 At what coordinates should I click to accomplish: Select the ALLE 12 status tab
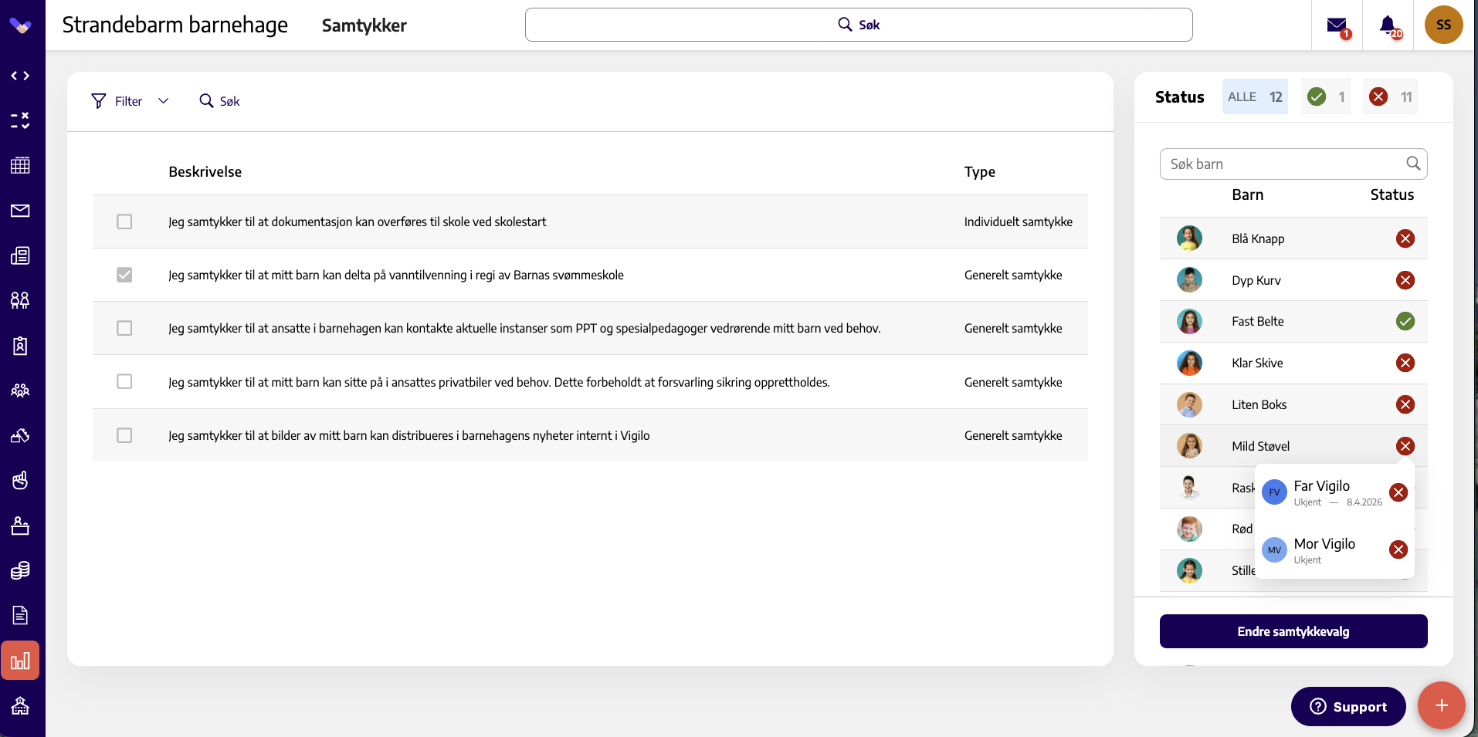click(1255, 96)
